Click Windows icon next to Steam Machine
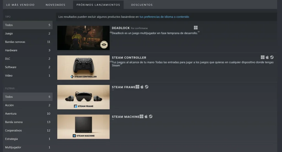Screen dimensions: 282x152 pyautogui.click(x=142, y=117)
